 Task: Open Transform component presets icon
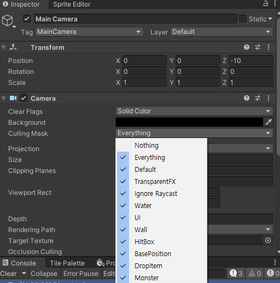coord(258,47)
